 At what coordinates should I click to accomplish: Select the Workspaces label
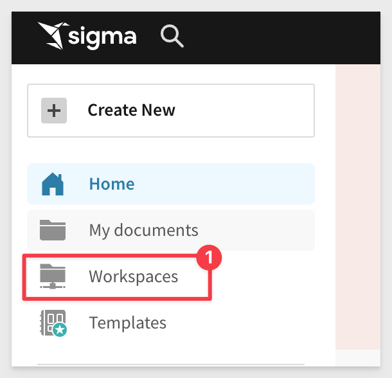click(x=133, y=276)
